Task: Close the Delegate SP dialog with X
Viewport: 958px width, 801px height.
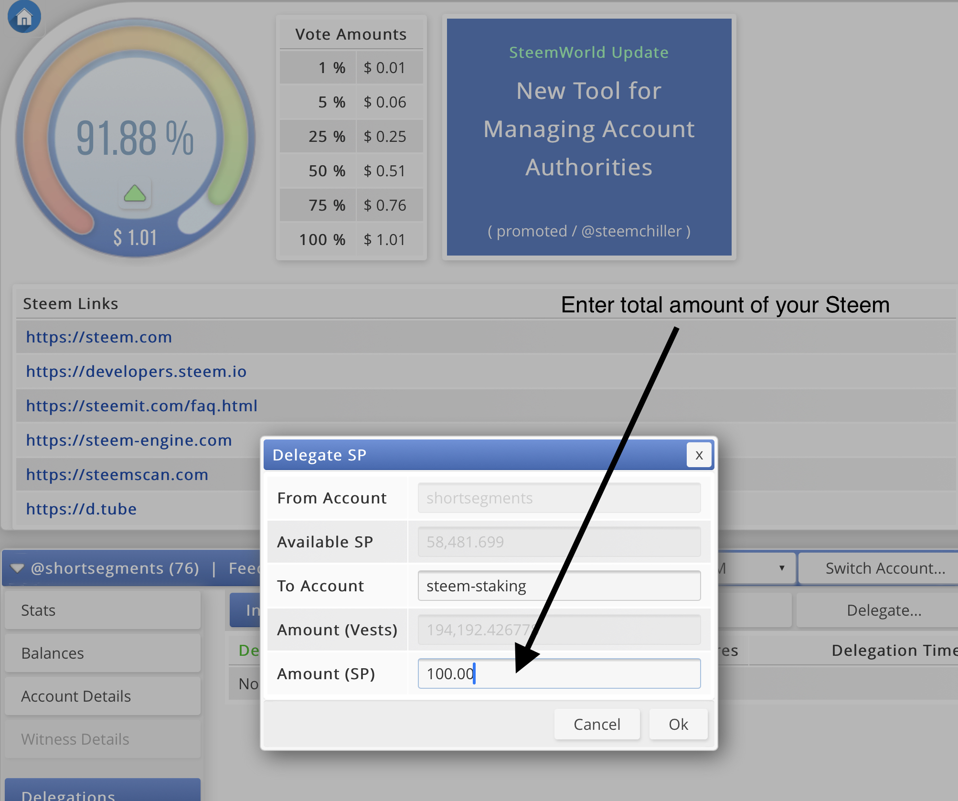Action: [x=699, y=455]
